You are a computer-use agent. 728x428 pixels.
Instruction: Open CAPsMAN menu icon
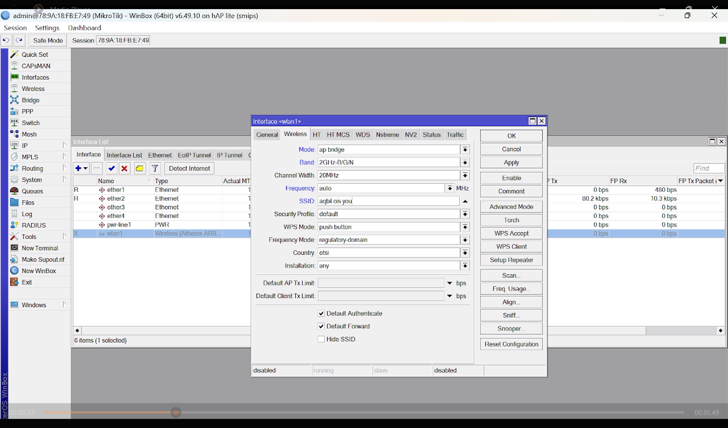(x=14, y=66)
